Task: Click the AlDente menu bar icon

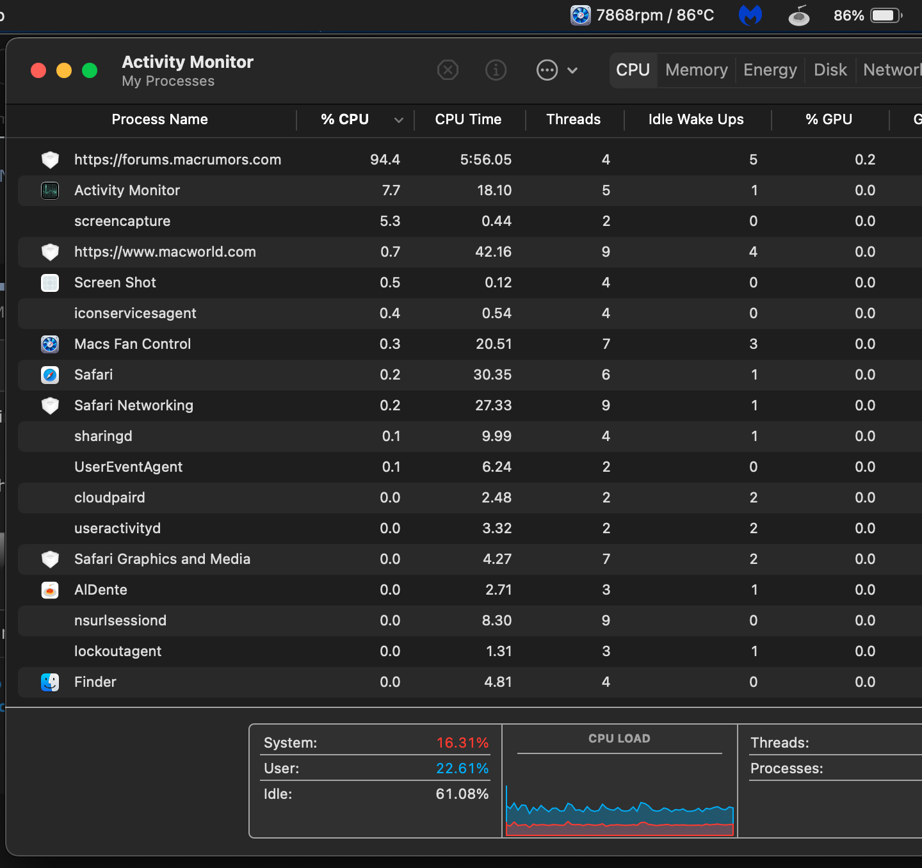Action: pos(799,15)
